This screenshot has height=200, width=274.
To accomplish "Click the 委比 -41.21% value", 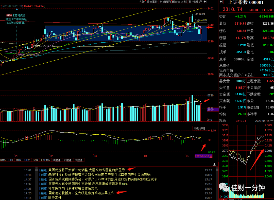I will pyautogui.click(x=240, y=16).
